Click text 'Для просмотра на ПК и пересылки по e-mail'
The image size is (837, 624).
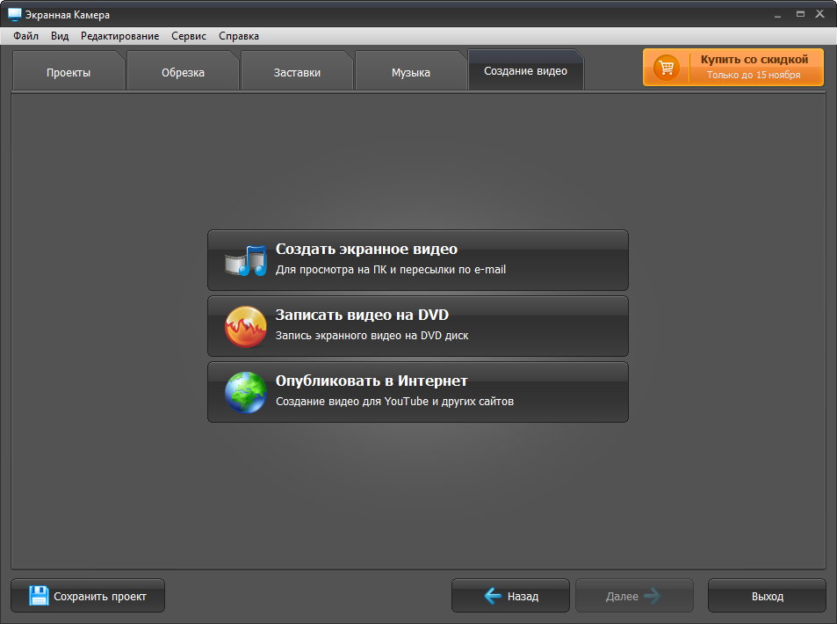click(390, 270)
